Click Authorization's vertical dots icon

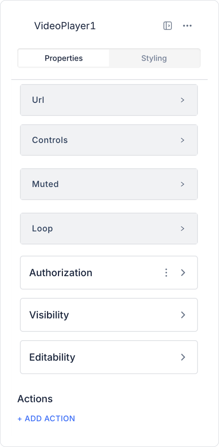(x=166, y=273)
